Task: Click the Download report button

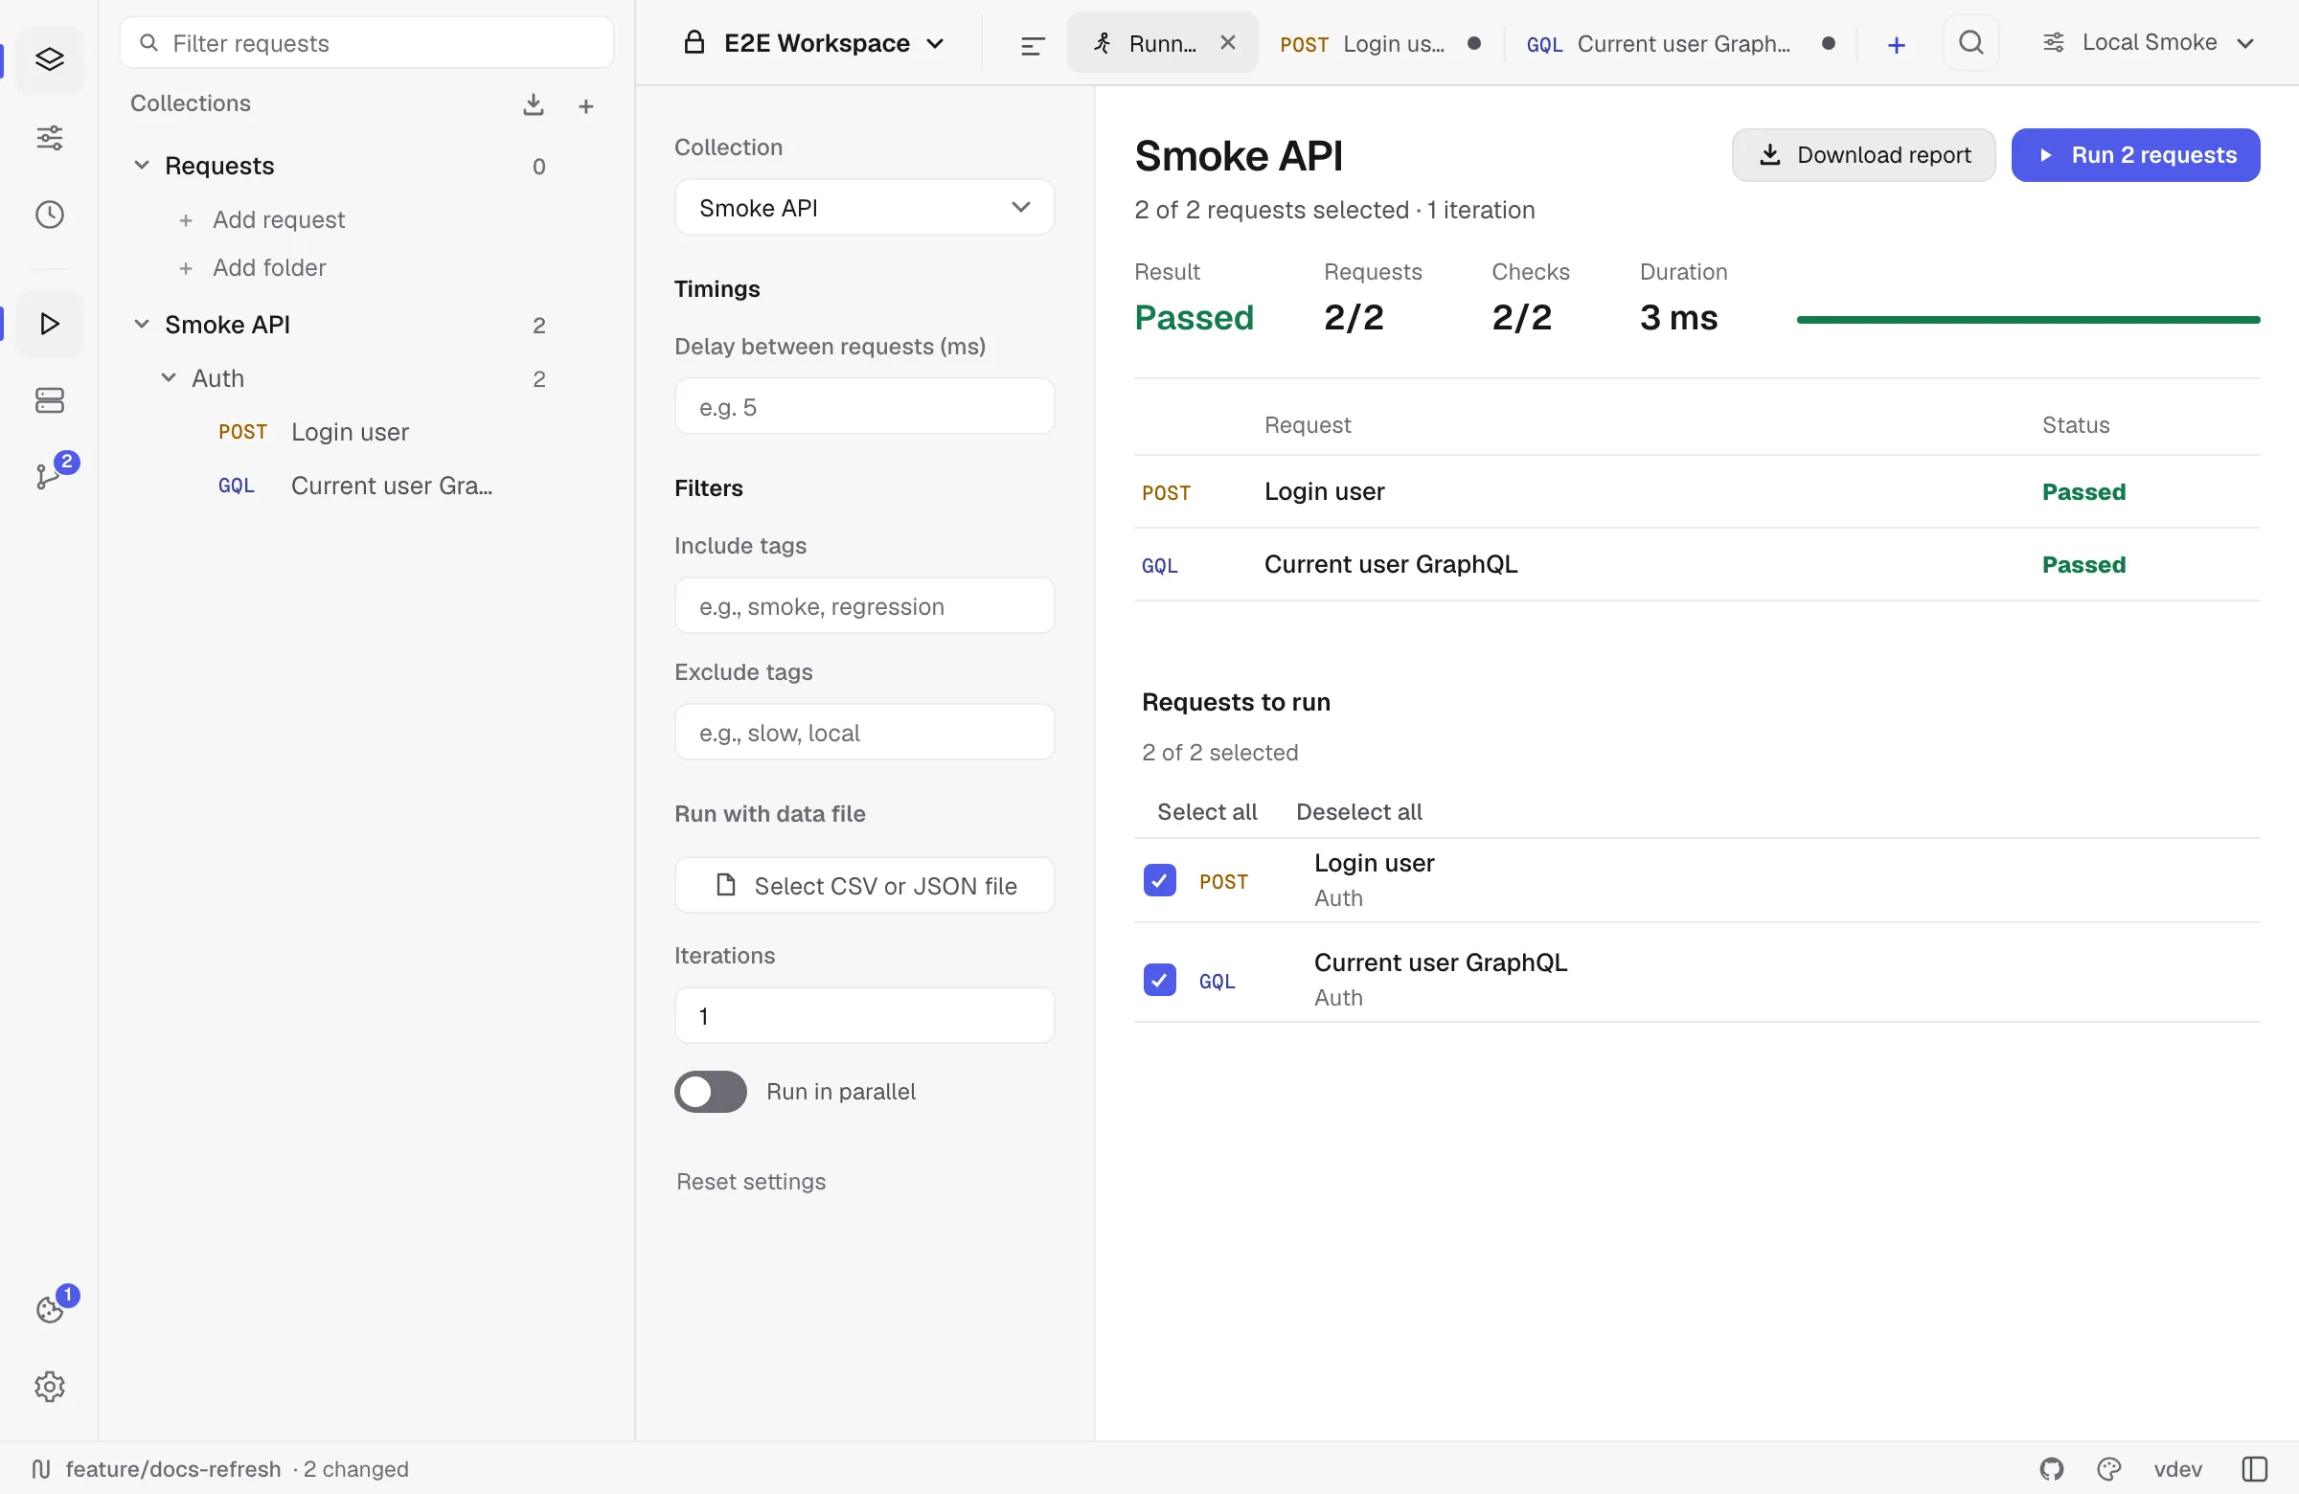Action: (x=1862, y=155)
